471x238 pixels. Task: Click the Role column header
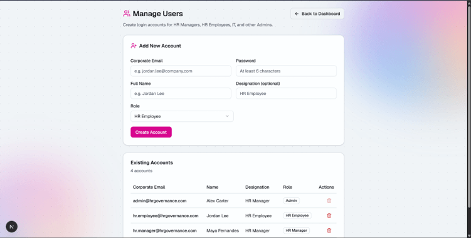point(287,187)
